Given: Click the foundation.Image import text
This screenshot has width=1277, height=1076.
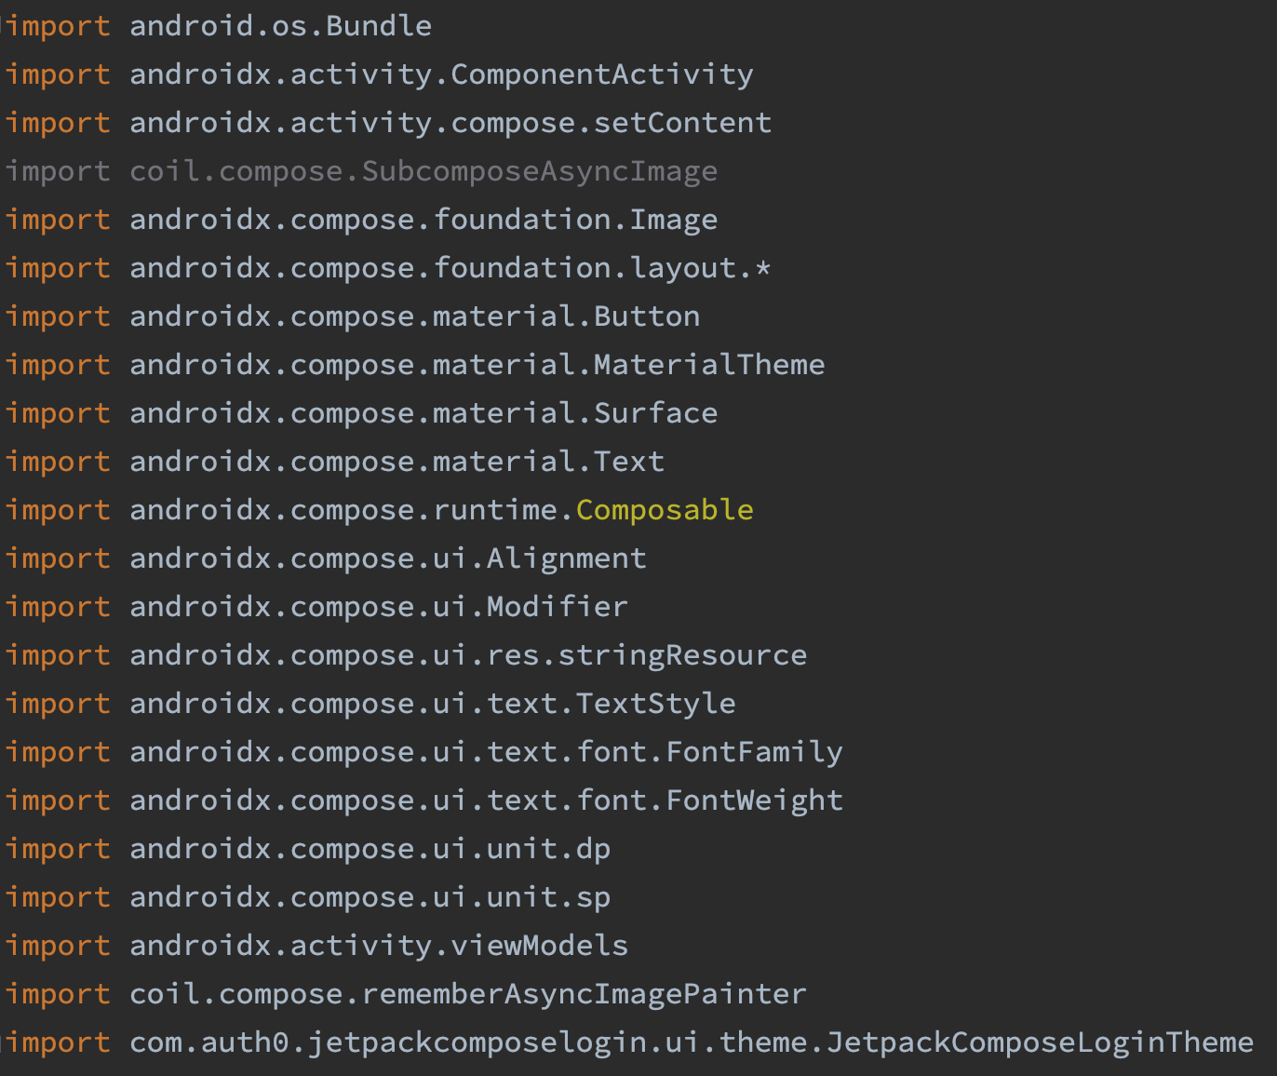Looking at the screenshot, I should point(575,220).
